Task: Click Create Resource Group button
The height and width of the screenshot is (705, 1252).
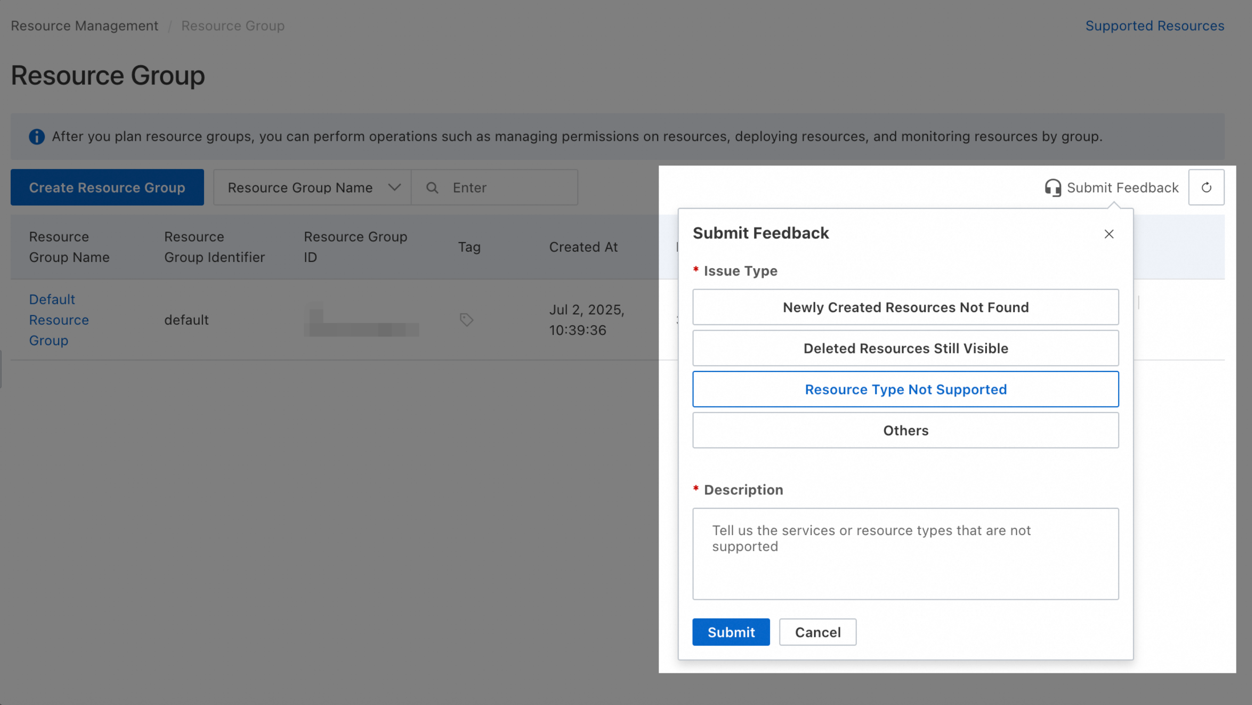Action: pyautogui.click(x=107, y=187)
